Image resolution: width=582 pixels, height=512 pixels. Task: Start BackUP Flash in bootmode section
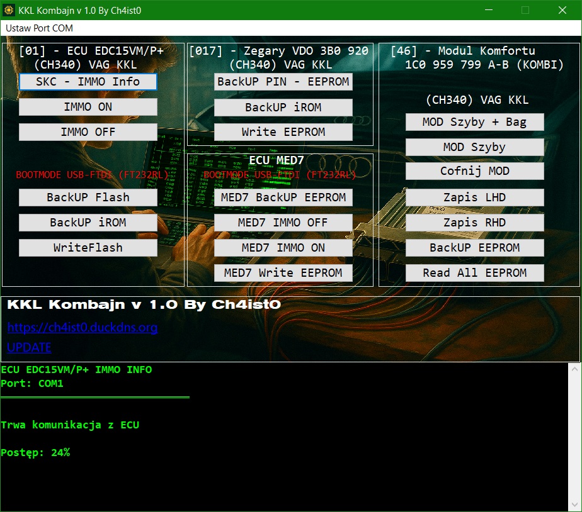point(88,198)
